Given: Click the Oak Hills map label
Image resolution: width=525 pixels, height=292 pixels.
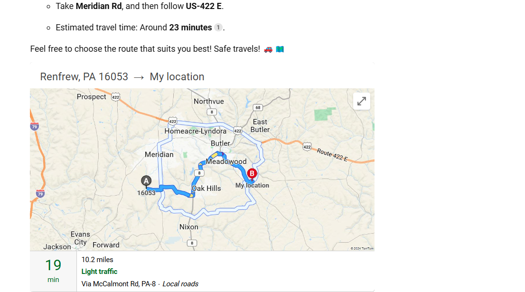Looking at the screenshot, I should pos(206,188).
